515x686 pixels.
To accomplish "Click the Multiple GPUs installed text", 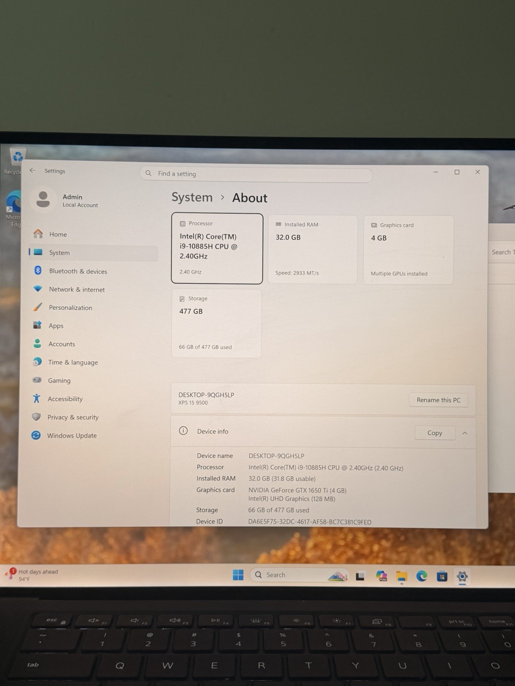I will click(399, 274).
